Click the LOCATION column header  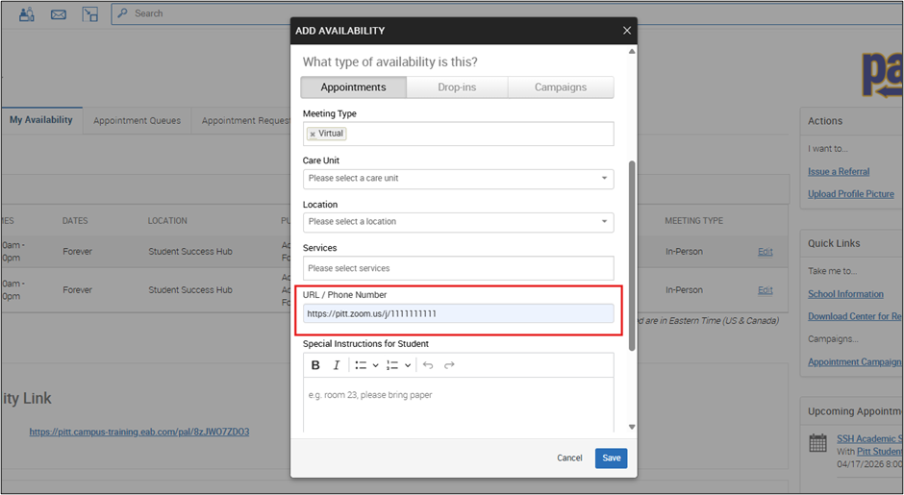point(167,221)
